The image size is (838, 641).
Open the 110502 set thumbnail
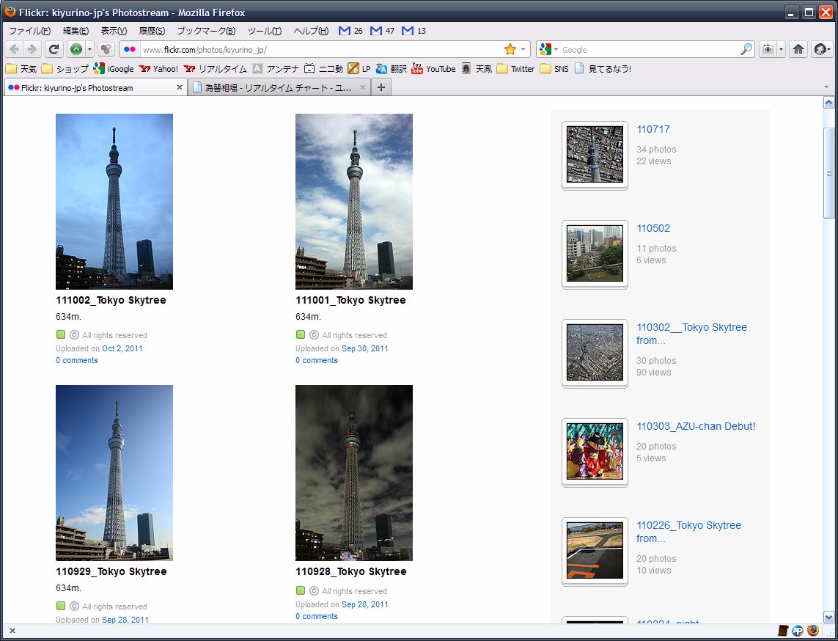point(595,254)
